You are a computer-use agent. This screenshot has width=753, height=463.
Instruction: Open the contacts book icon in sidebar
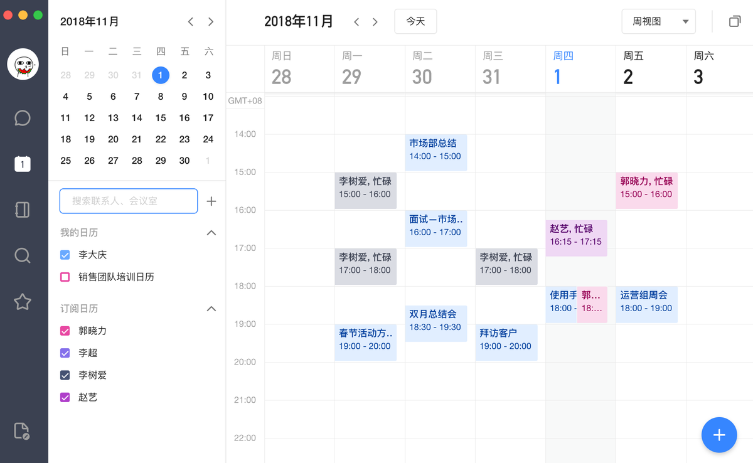(23, 210)
